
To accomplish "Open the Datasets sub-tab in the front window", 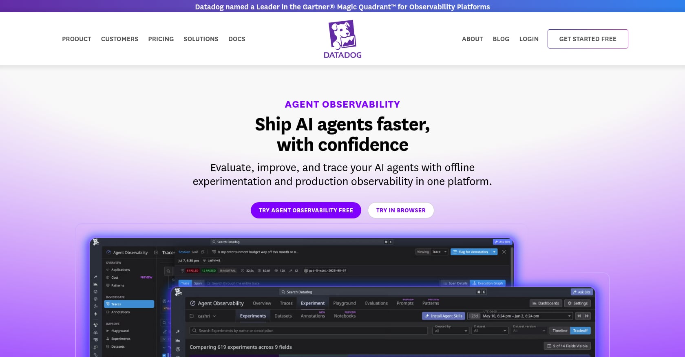I will 283,316.
